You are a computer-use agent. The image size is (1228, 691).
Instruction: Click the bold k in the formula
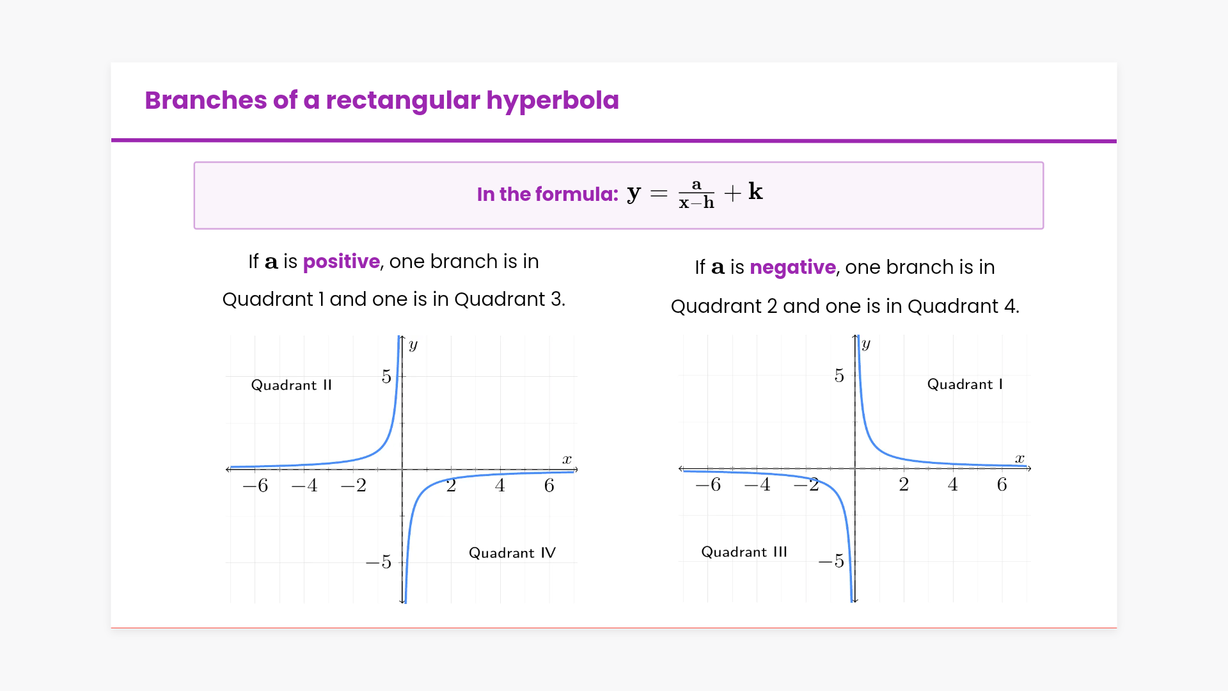(755, 191)
